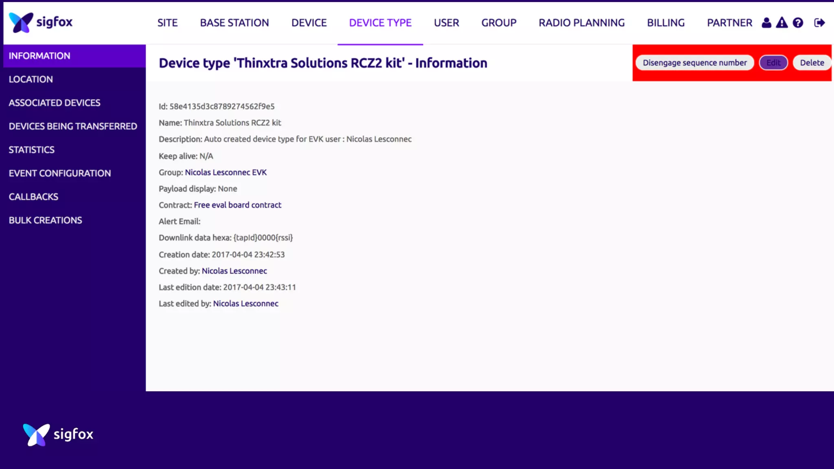Open Associated Devices in the sidebar
The height and width of the screenshot is (469, 834).
(55, 103)
